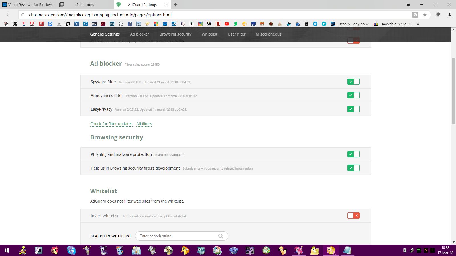Close the AdGuard Settings tab
The image size is (456, 256).
pos(167,5)
